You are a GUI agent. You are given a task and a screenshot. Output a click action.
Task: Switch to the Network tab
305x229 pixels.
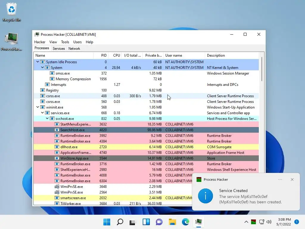click(x=74, y=49)
